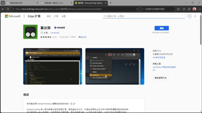
Task: Click the 篡改猴 extension logo
Action: (x=30, y=32)
